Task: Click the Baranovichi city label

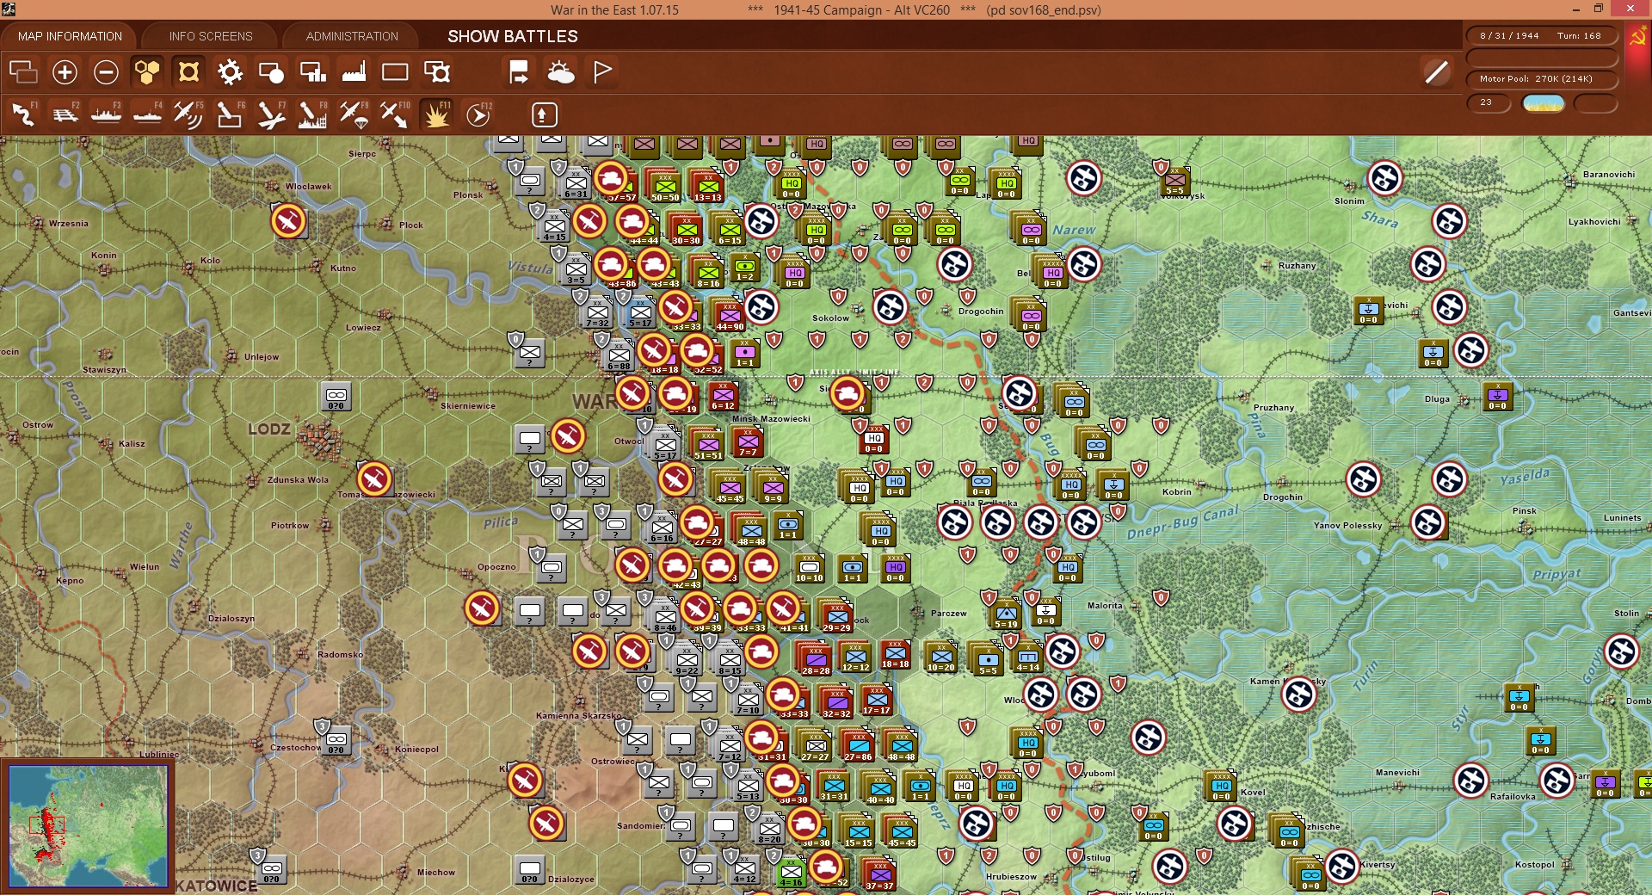Action: point(1609,174)
